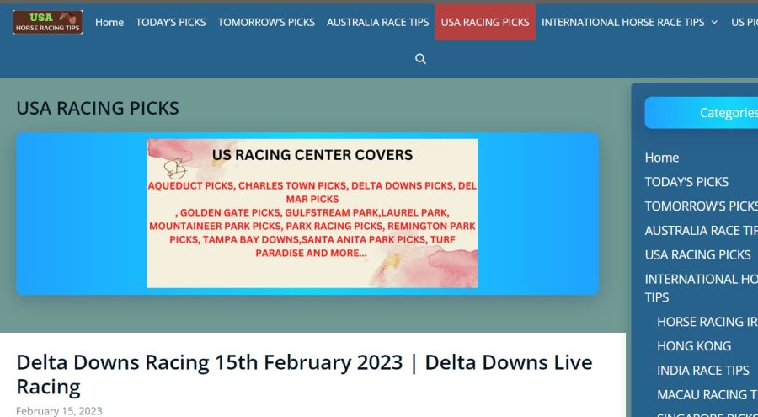
Task: Open AUSTRALIA RACE TIPS sidebar link
Action: [x=702, y=231]
